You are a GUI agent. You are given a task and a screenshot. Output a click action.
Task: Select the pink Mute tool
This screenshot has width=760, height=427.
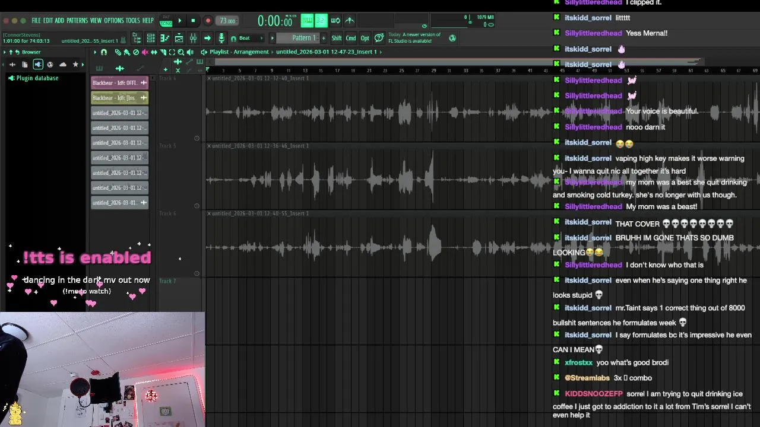click(145, 52)
